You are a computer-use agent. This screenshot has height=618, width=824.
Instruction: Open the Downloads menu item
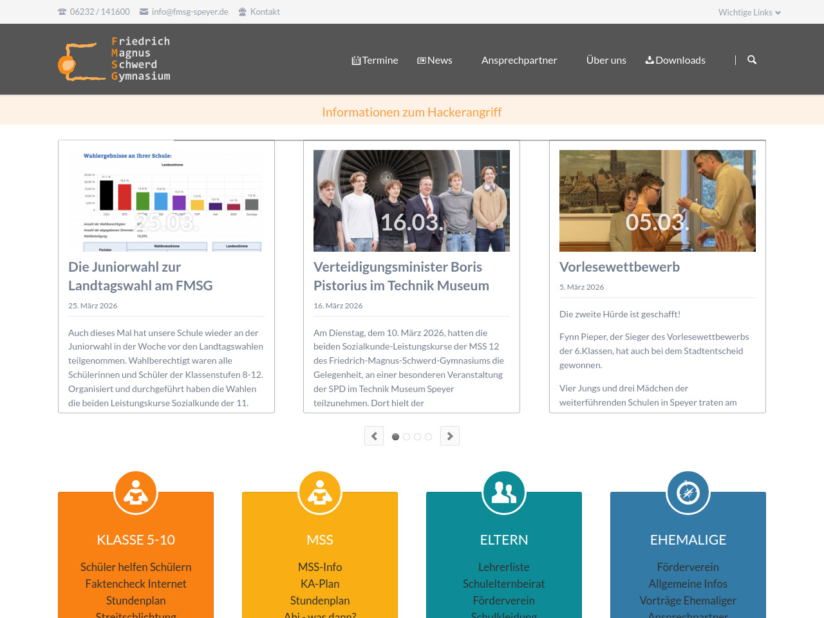675,60
